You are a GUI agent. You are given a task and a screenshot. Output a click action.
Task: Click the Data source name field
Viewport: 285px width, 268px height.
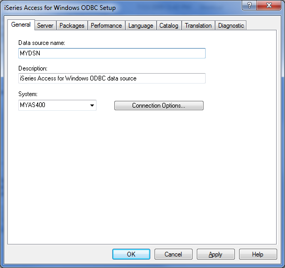pos(112,53)
